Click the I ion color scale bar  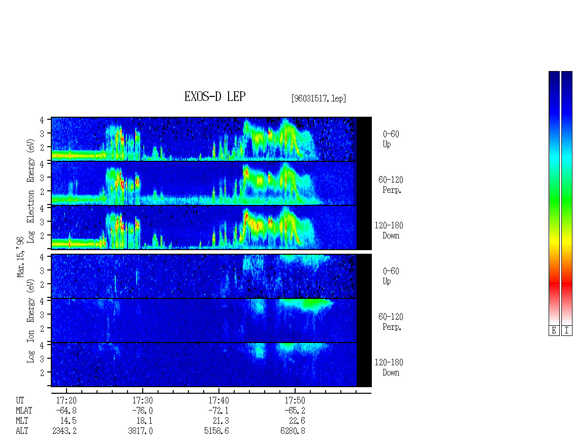pos(567,198)
